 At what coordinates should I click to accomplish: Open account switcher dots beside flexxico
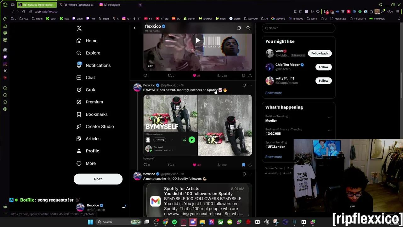point(123,207)
